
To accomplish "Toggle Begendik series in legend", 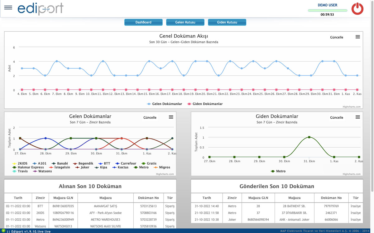I will click(83, 163).
